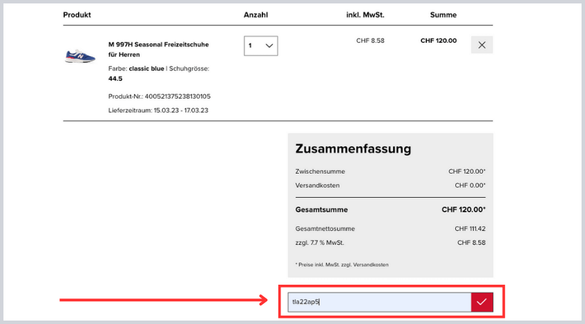Click the Produkt column header

click(77, 14)
